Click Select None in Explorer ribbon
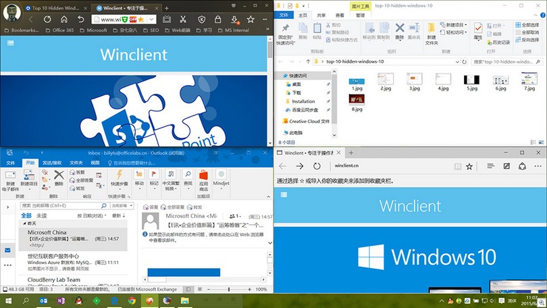The image size is (547, 308). [x=527, y=32]
